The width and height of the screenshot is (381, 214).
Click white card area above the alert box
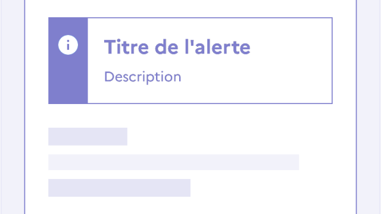pos(190,8)
